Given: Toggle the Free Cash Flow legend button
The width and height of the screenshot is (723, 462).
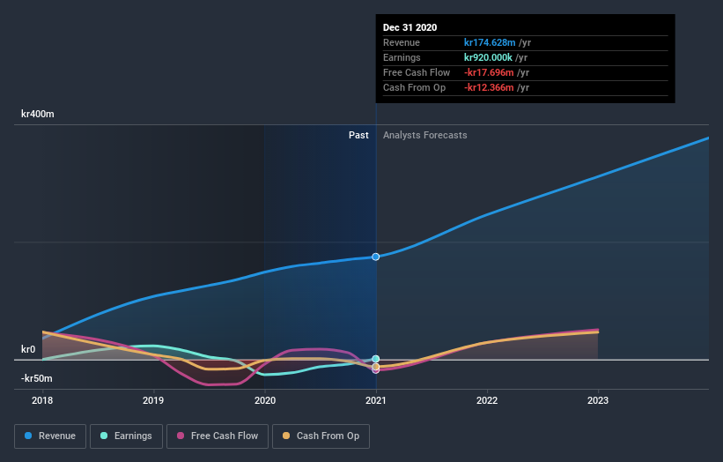Looking at the screenshot, I should (x=218, y=436).
